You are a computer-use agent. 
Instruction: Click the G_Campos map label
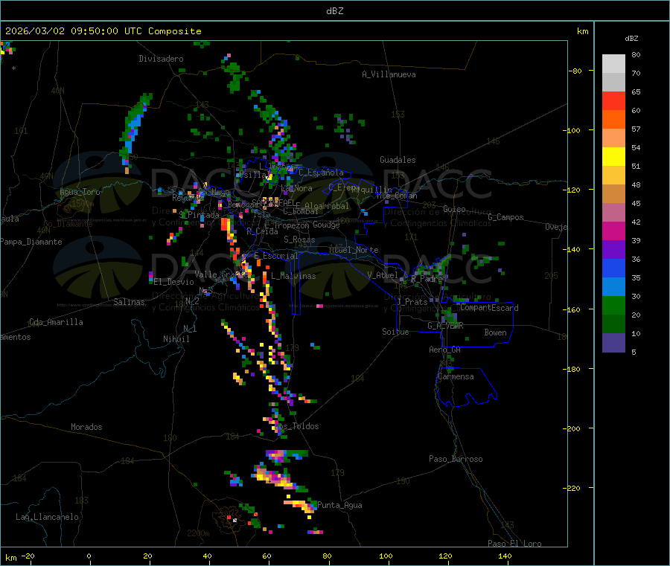tap(506, 217)
